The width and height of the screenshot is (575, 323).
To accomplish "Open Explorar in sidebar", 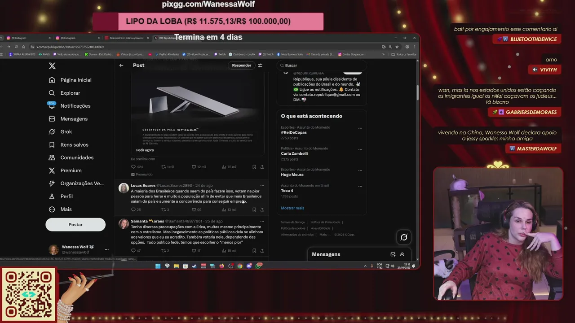I will tap(64, 93).
